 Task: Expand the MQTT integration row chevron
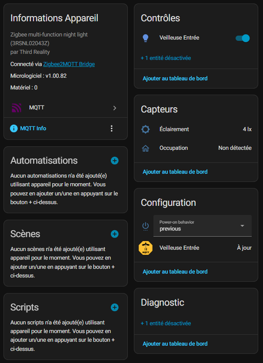click(x=115, y=108)
